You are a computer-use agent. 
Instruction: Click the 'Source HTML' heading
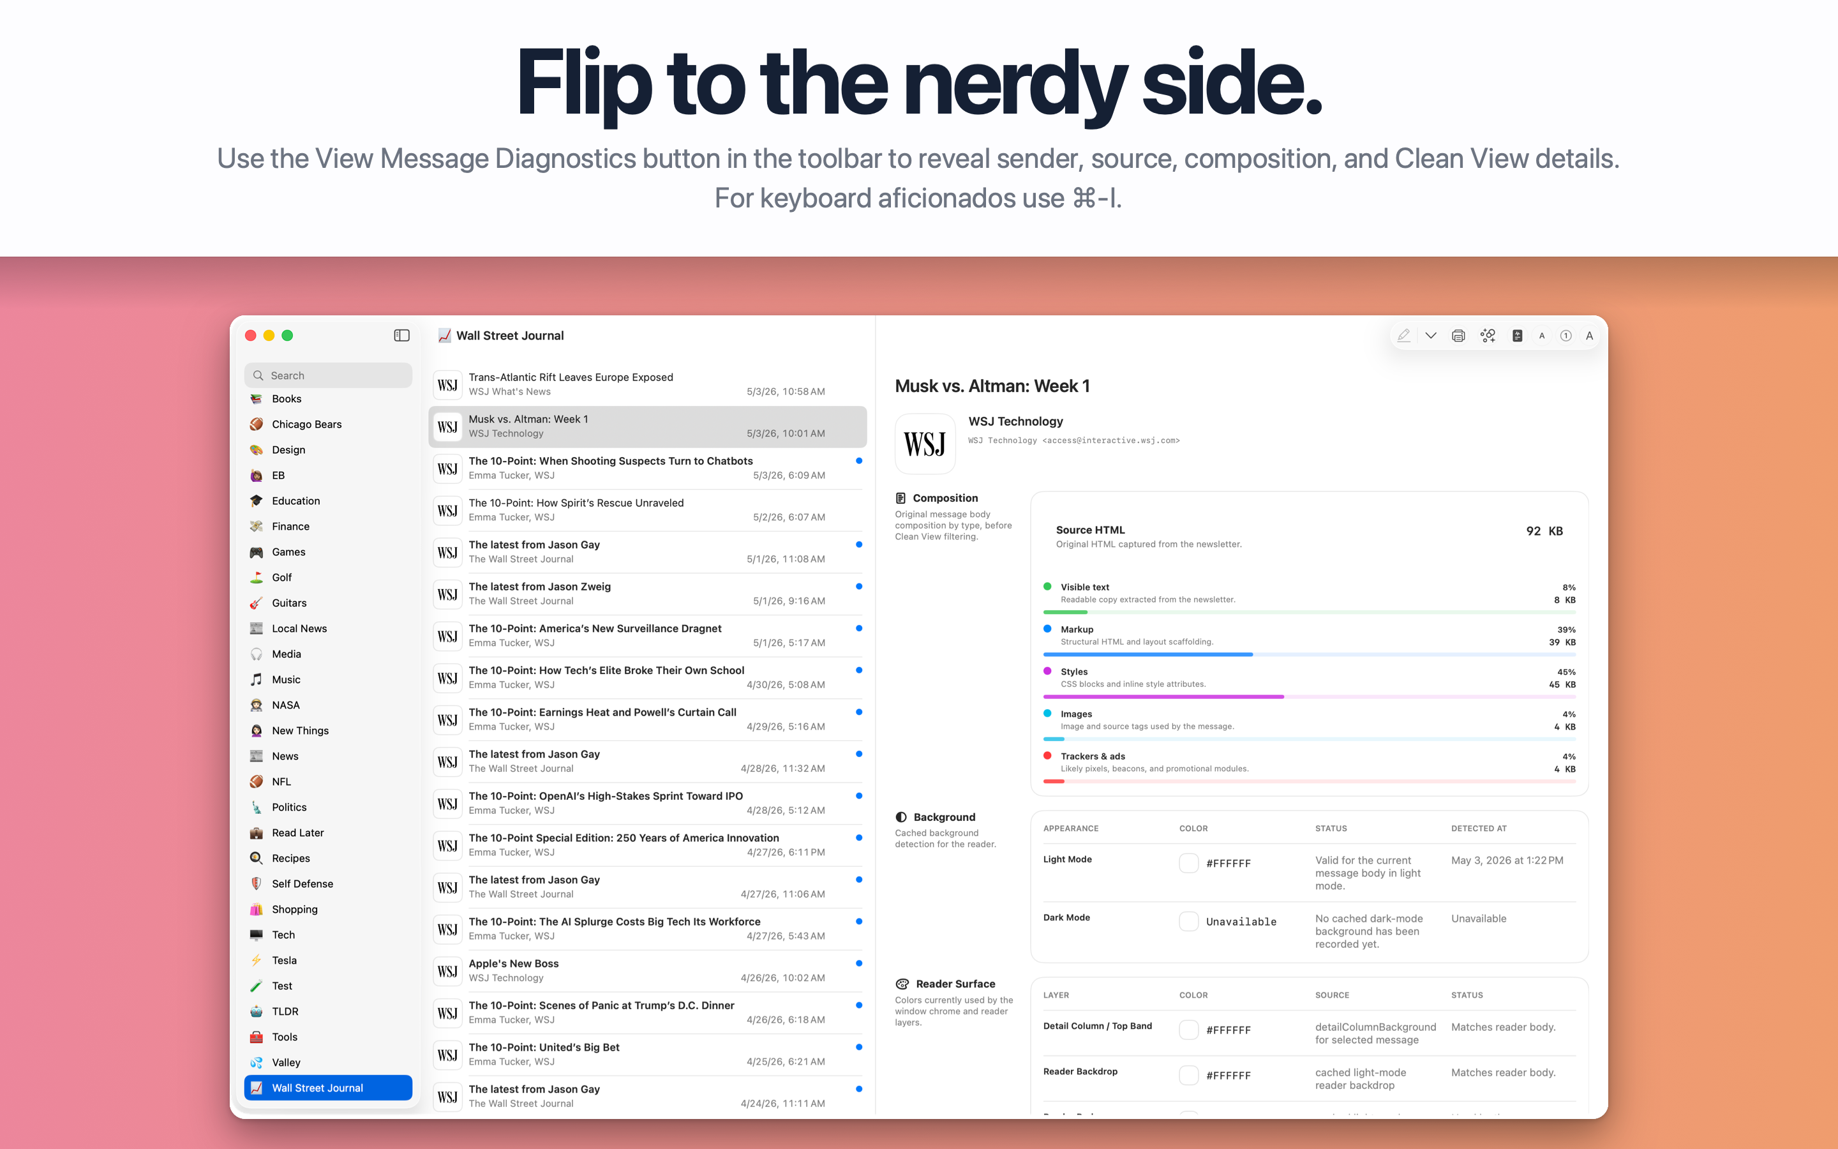point(1090,530)
